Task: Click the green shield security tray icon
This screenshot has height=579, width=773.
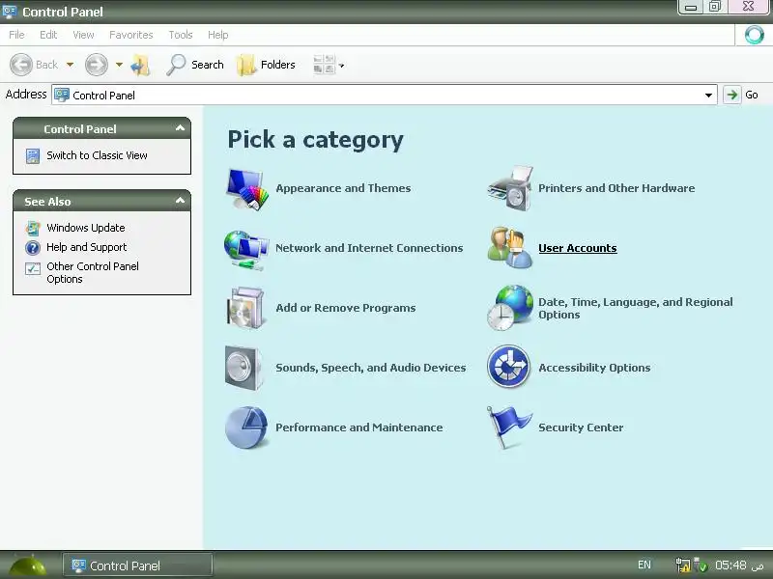Action: tap(701, 565)
